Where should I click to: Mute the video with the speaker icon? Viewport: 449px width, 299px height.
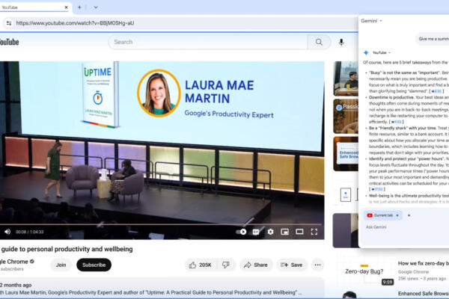pyautogui.click(x=7, y=232)
